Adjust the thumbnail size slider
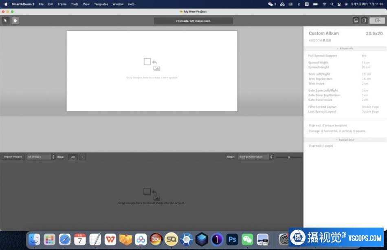This screenshot has height=250, width=387. pos(289,157)
